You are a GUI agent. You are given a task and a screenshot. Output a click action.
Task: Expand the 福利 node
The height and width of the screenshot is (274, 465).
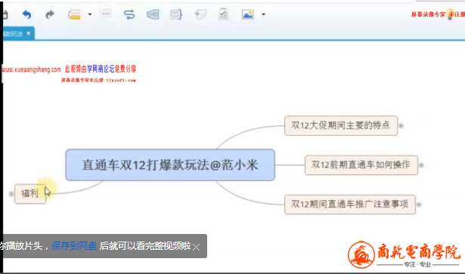coord(11,194)
